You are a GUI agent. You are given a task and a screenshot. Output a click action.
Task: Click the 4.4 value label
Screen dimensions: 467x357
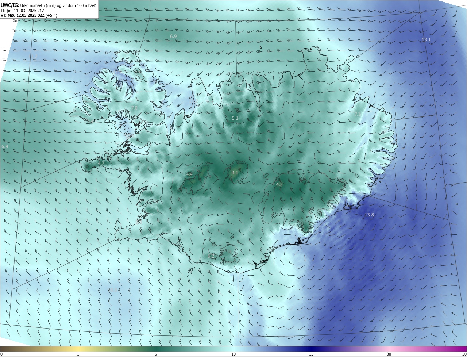(x=189, y=174)
